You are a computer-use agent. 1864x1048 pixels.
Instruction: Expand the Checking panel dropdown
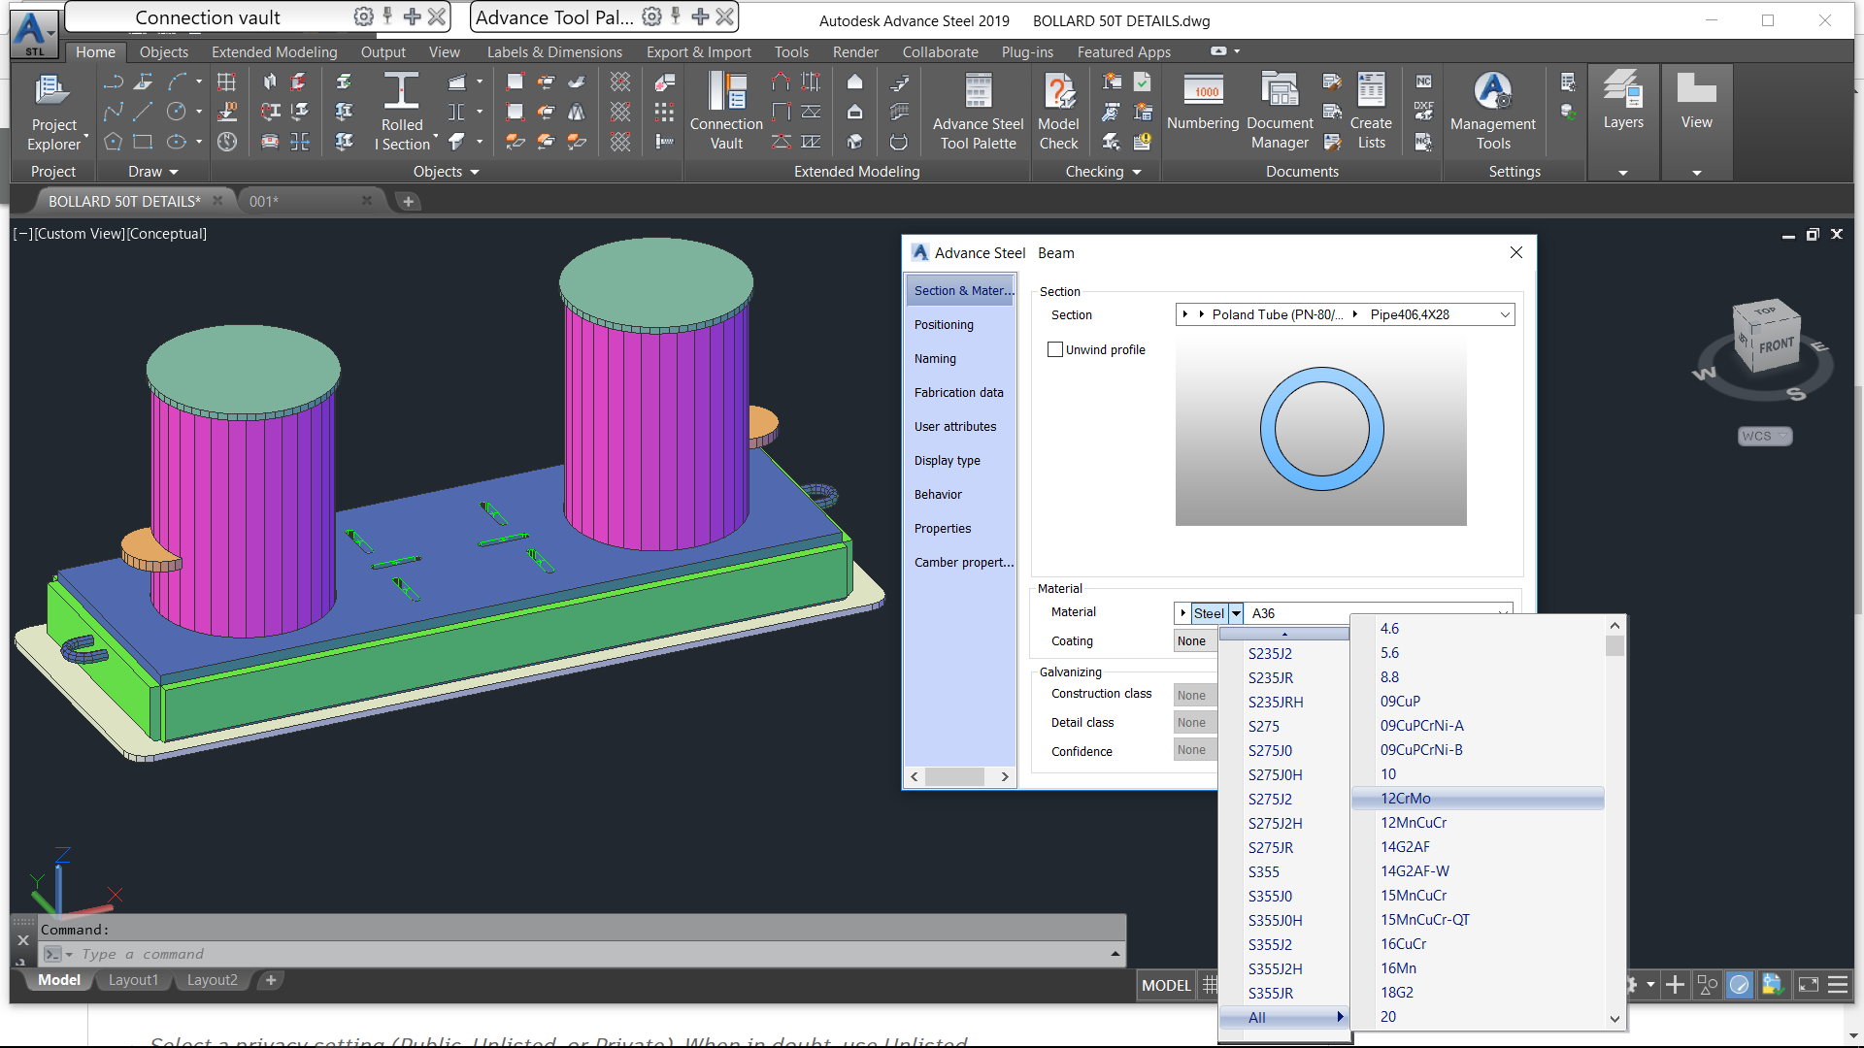point(1103,172)
